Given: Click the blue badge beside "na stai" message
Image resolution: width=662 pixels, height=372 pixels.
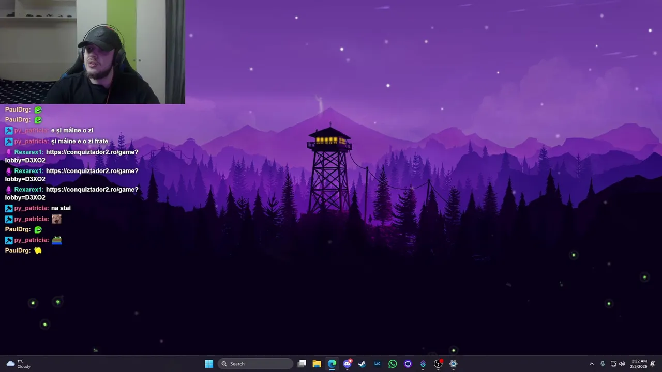Looking at the screenshot, I should (x=9, y=208).
